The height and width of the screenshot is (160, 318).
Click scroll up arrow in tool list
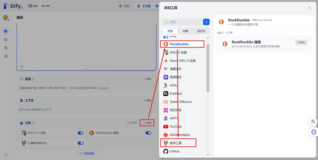point(208,38)
